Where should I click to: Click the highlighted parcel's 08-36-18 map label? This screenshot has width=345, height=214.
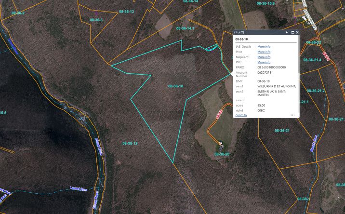click(175, 86)
